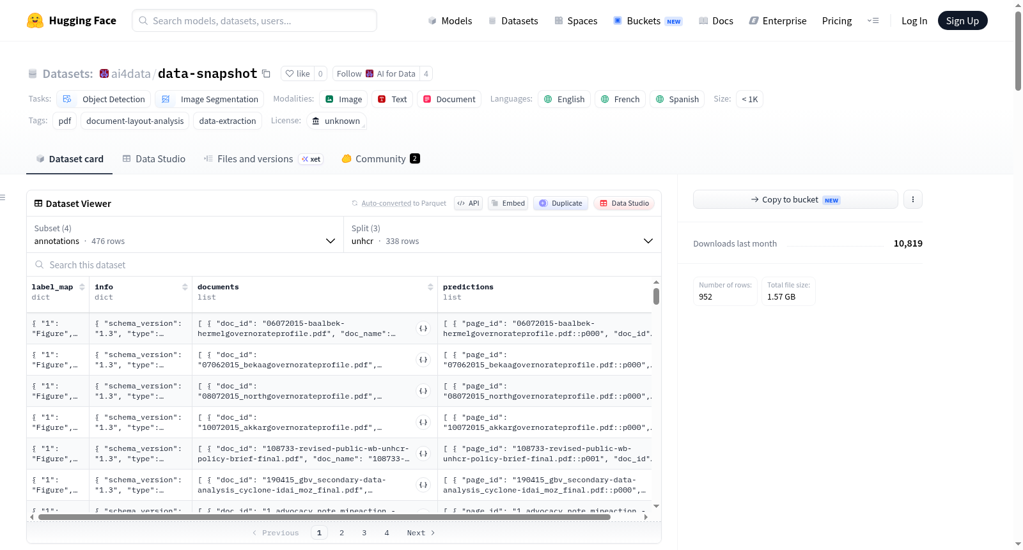
Task: Expand JSON for 190415_gbv documents cell
Action: click(423, 485)
